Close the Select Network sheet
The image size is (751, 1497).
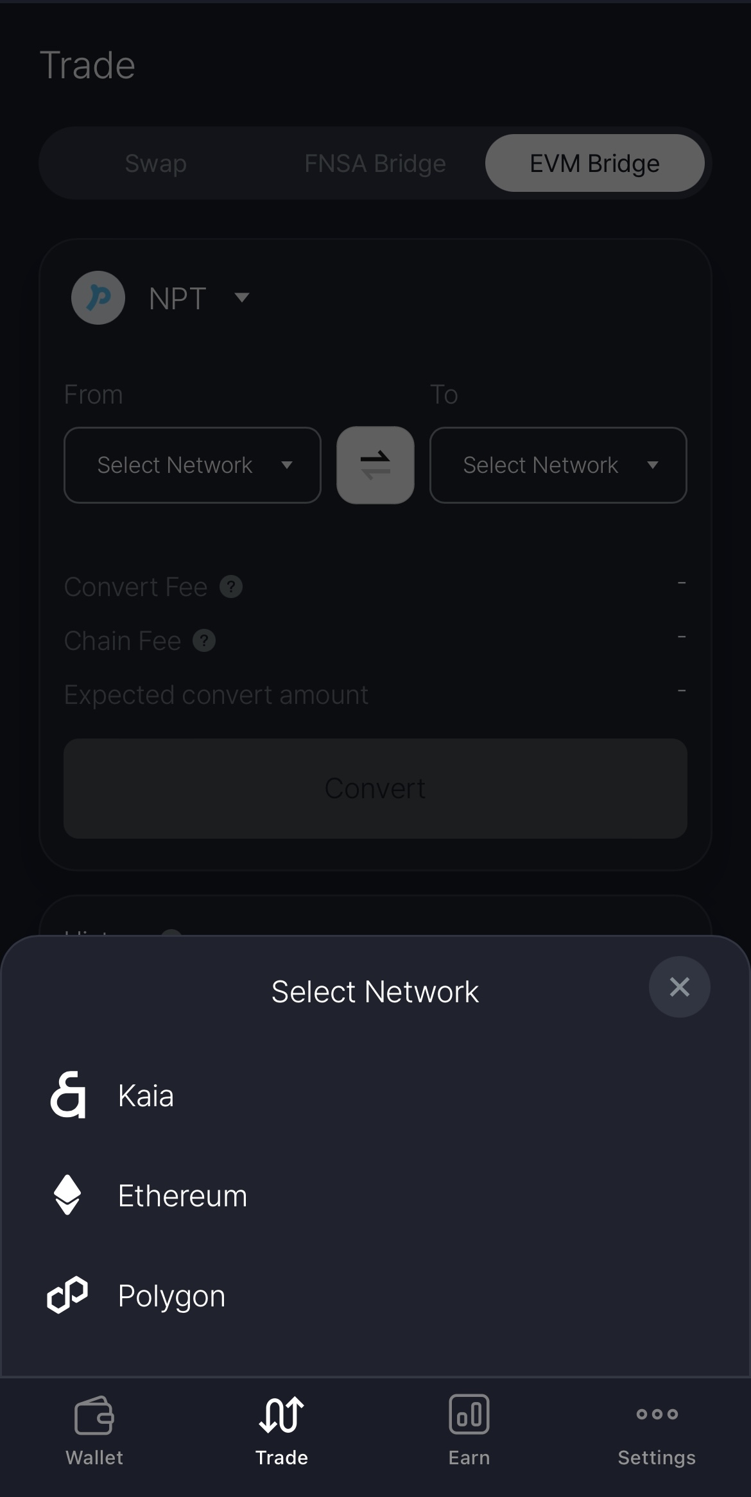click(x=679, y=987)
